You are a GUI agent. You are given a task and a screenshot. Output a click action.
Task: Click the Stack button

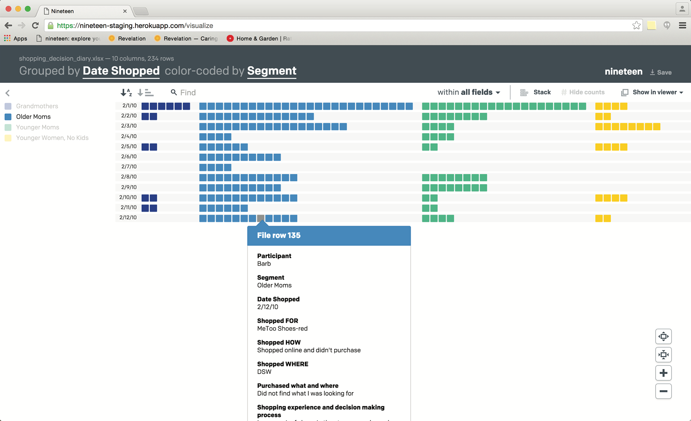point(536,92)
